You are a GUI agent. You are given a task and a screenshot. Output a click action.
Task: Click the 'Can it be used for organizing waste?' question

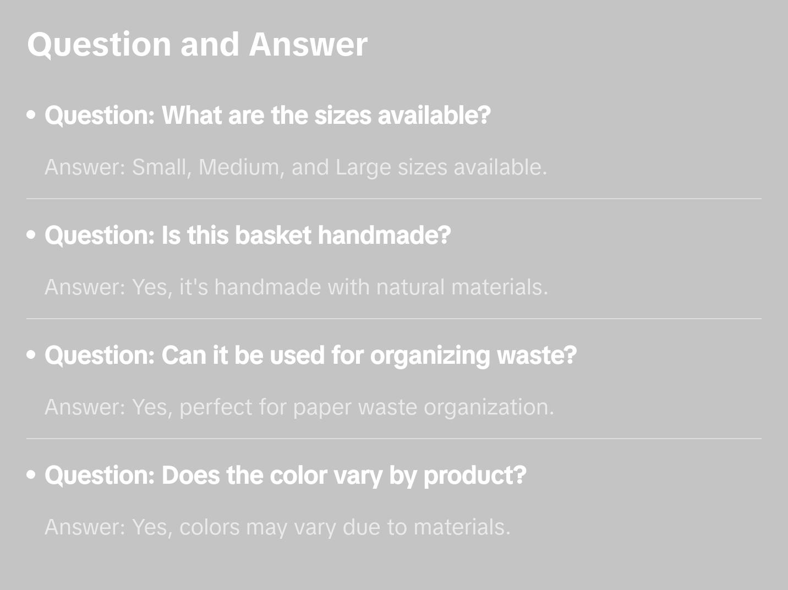pos(310,356)
